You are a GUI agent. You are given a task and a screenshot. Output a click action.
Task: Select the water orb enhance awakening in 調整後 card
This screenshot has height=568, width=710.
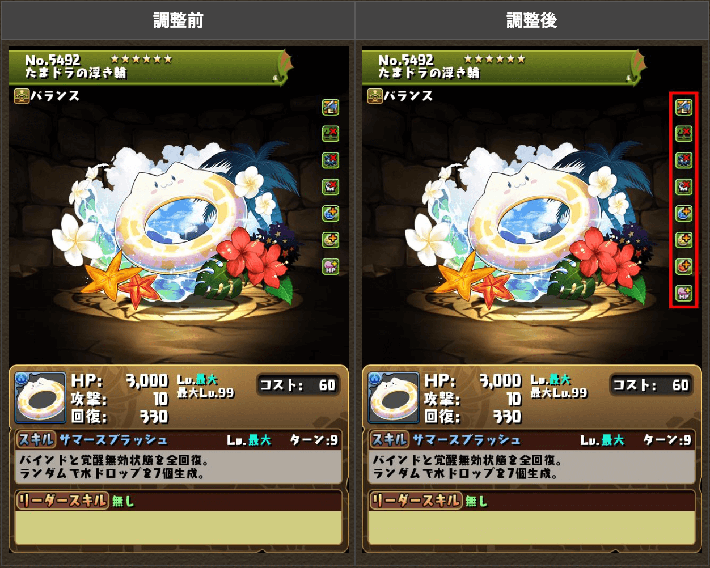click(684, 213)
